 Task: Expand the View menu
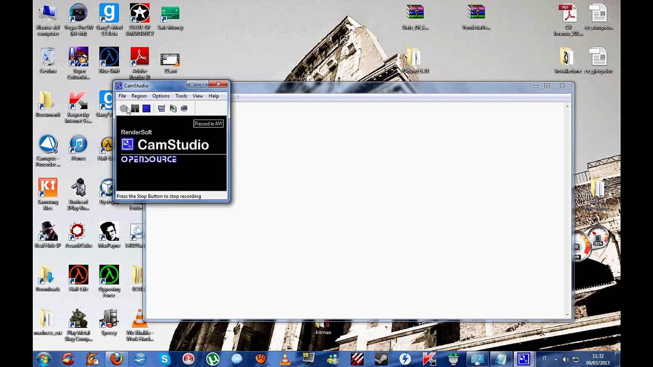click(x=198, y=96)
